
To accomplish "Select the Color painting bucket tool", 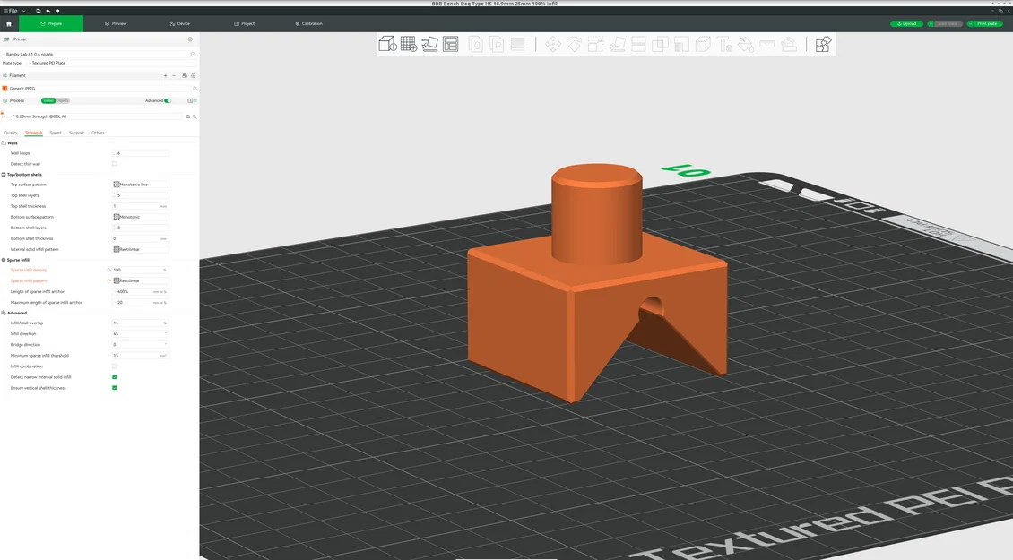I will pyautogui.click(x=746, y=44).
